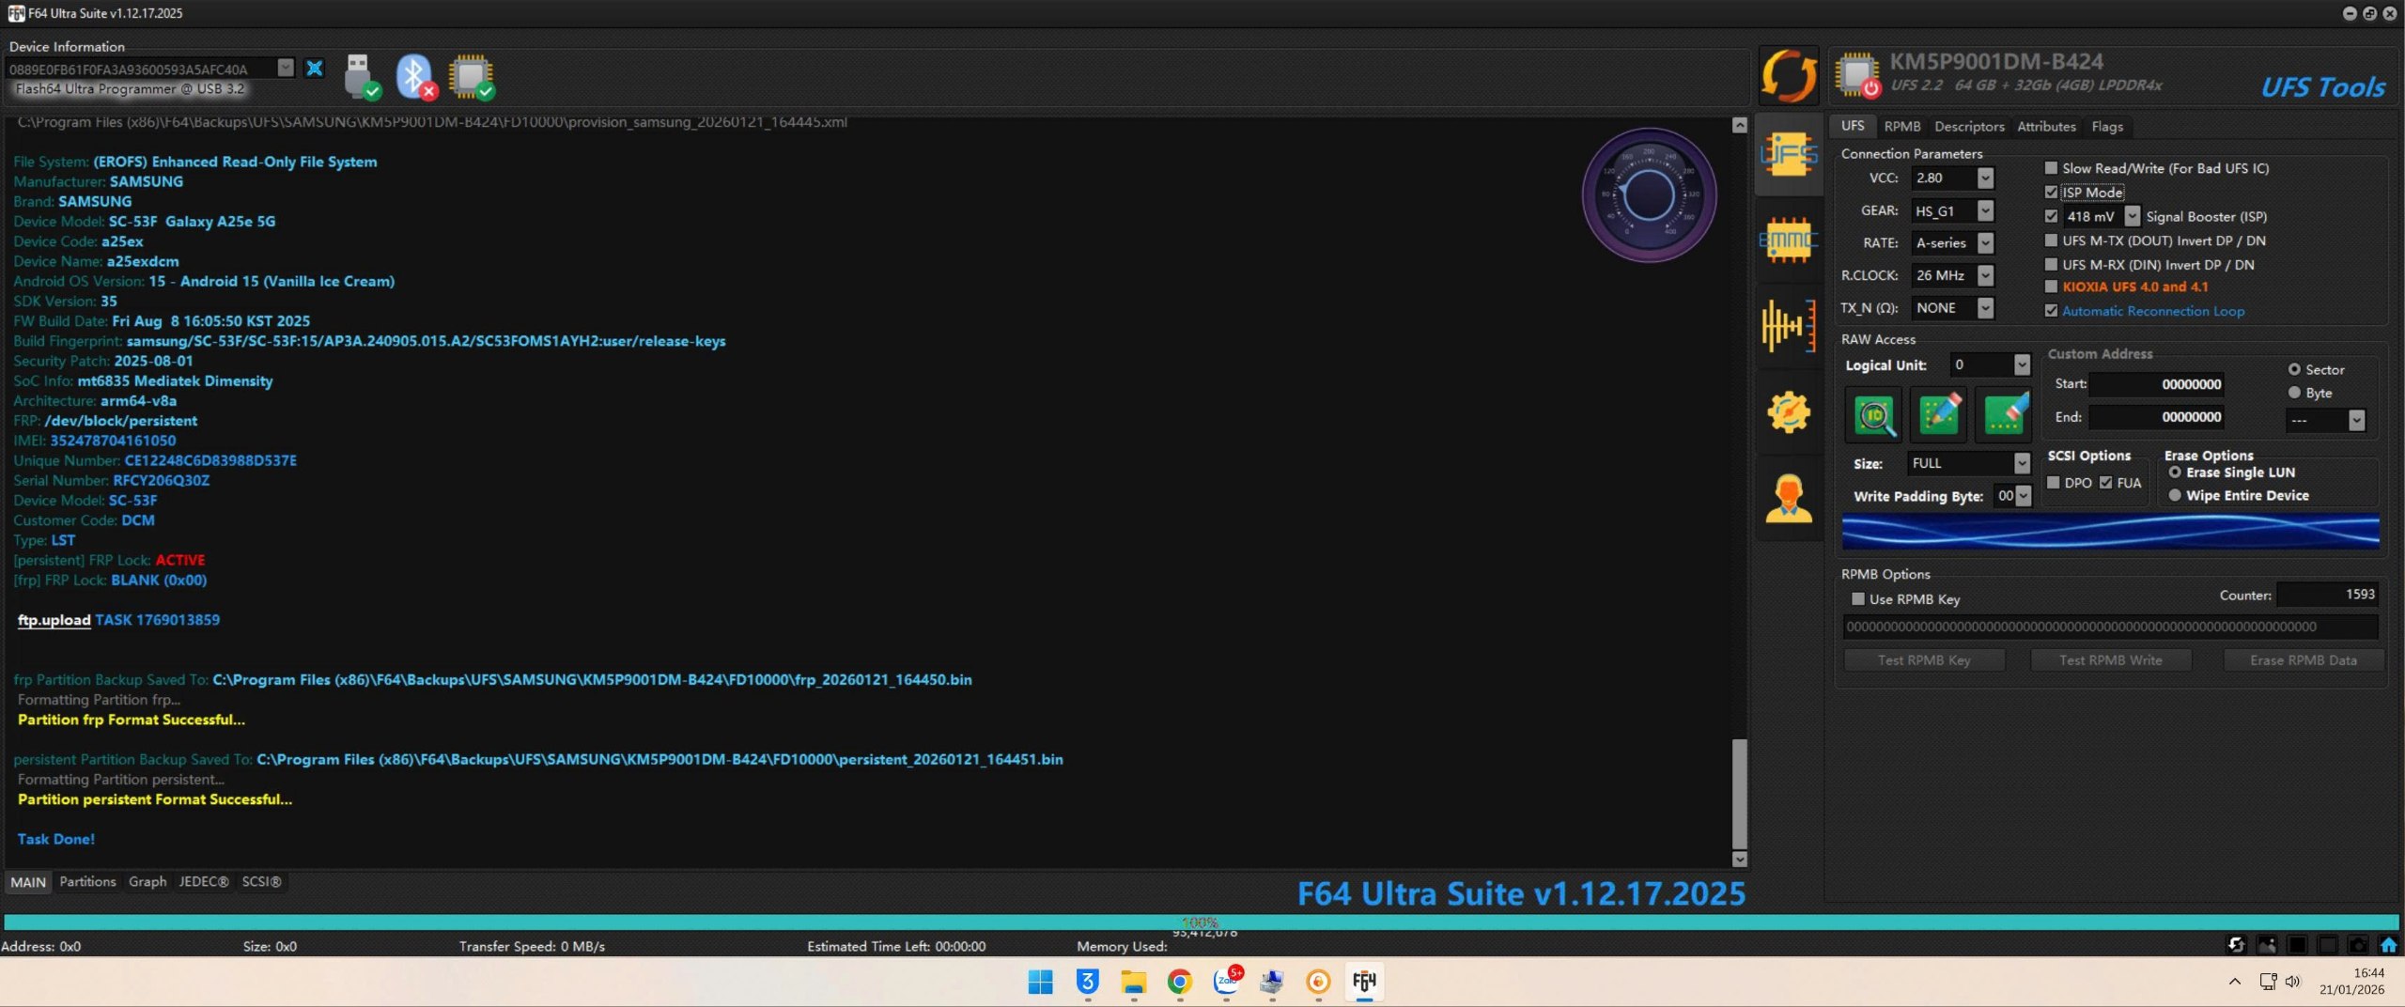Click Erase RPMB Data button
The width and height of the screenshot is (2405, 1007).
click(x=2303, y=660)
